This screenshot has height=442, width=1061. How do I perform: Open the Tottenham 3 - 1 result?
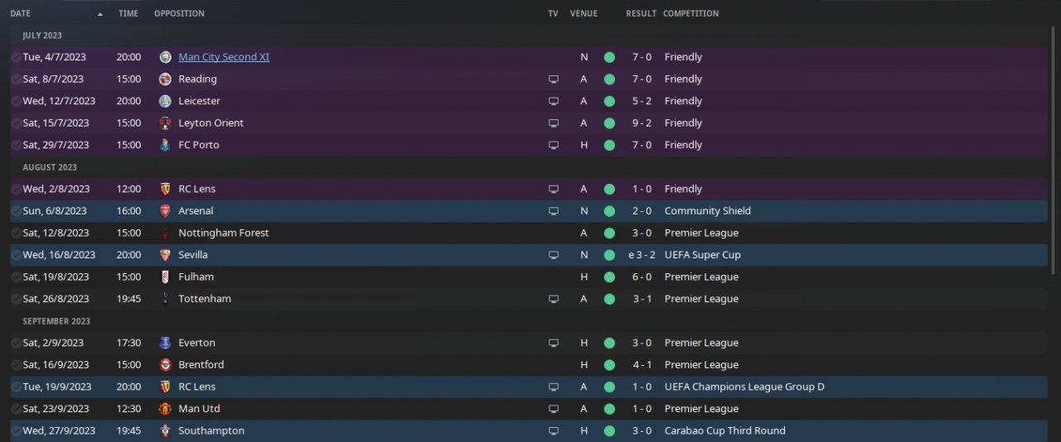[642, 299]
